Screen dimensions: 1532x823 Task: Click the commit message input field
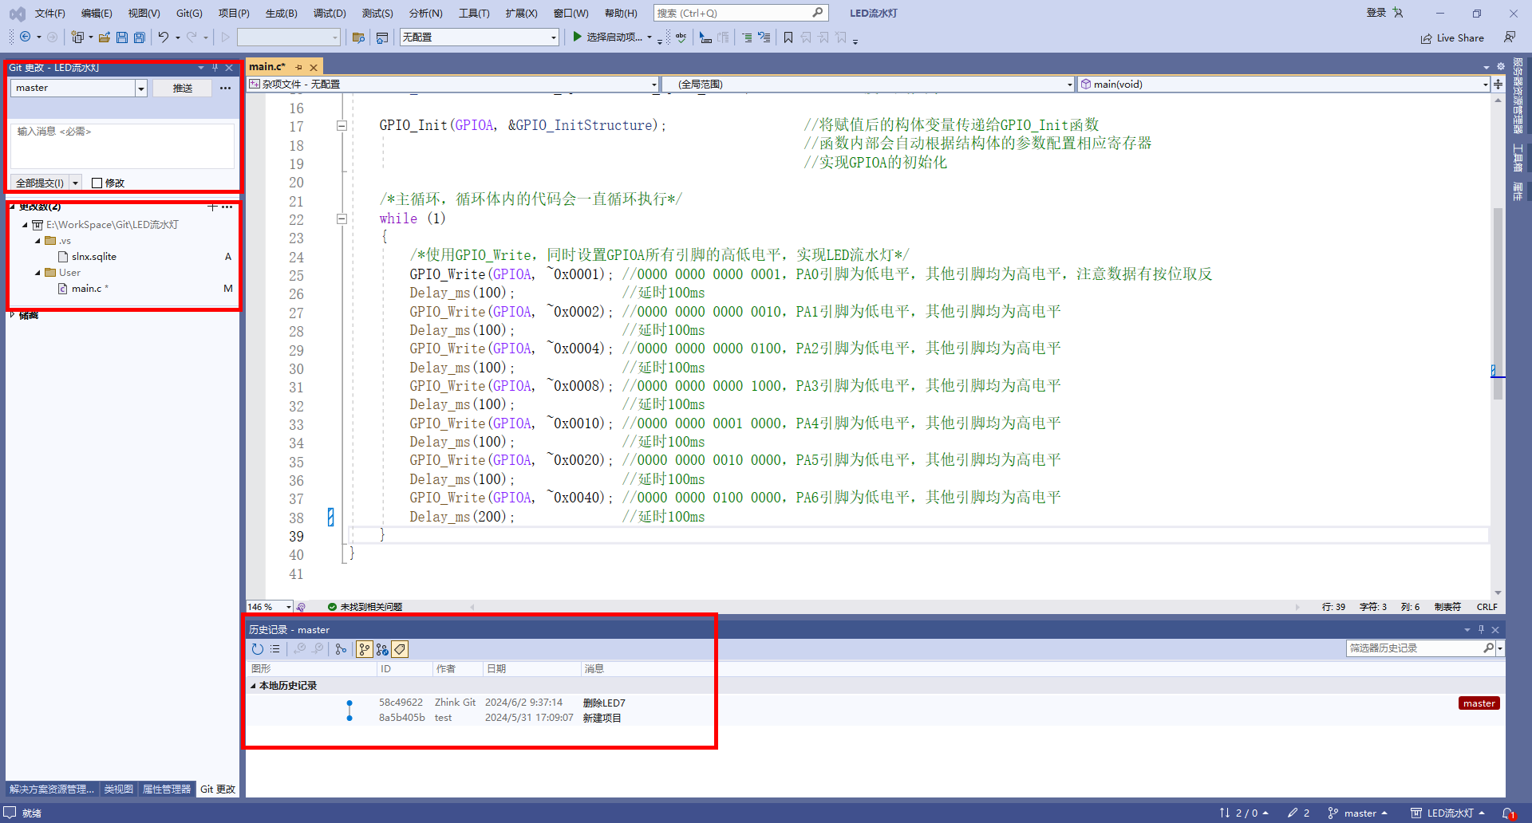click(122, 145)
